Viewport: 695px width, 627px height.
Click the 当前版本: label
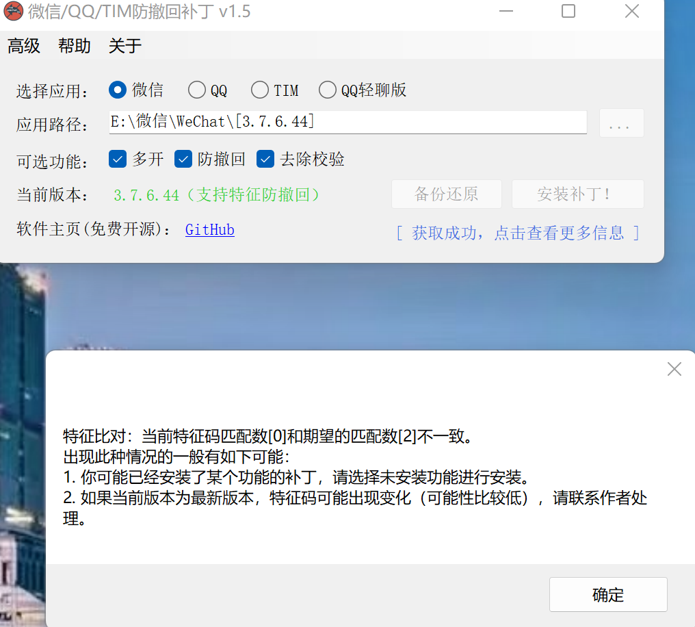pyautogui.click(x=52, y=194)
